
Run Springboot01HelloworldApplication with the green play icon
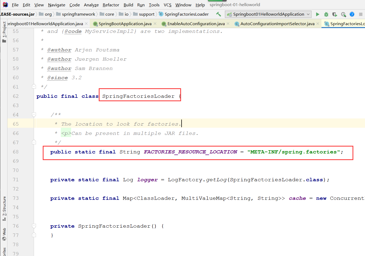point(317,14)
